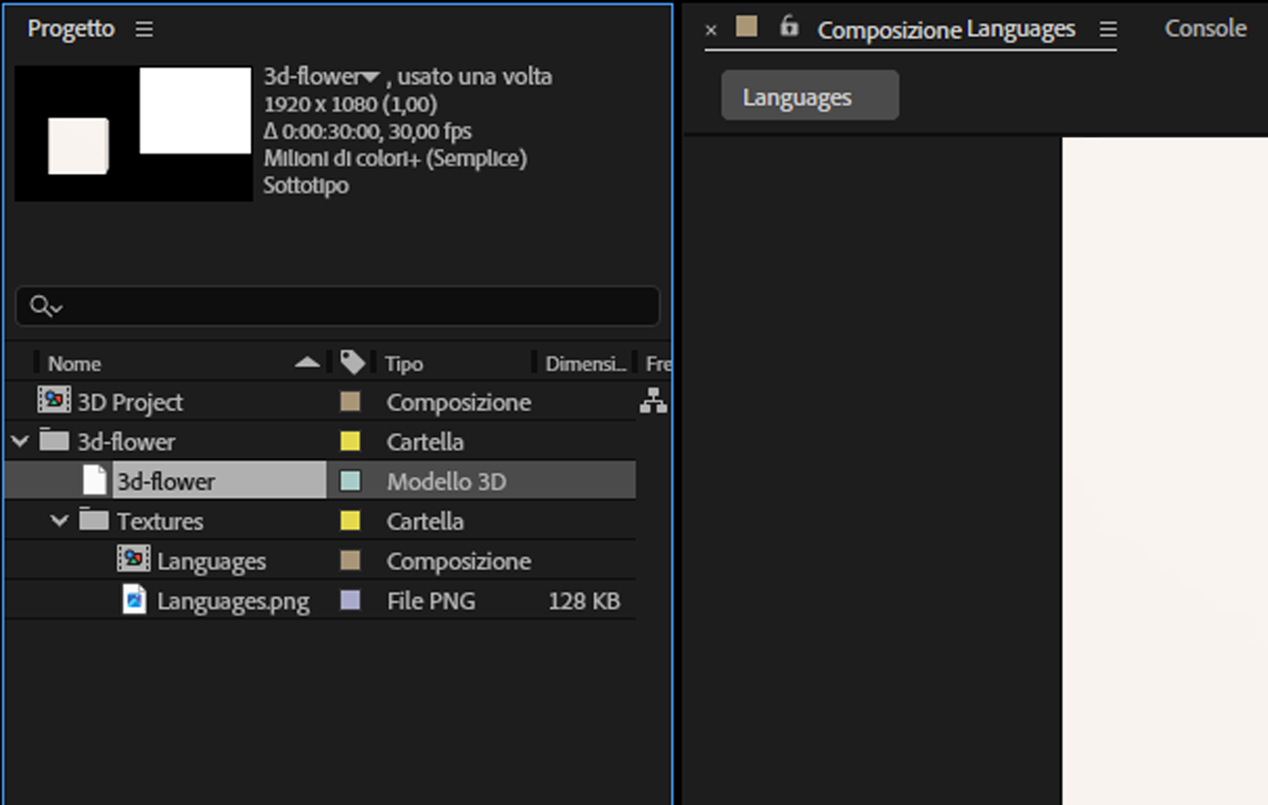Change the 3d-flower model teal label swatch
1268x805 pixels.
351,481
